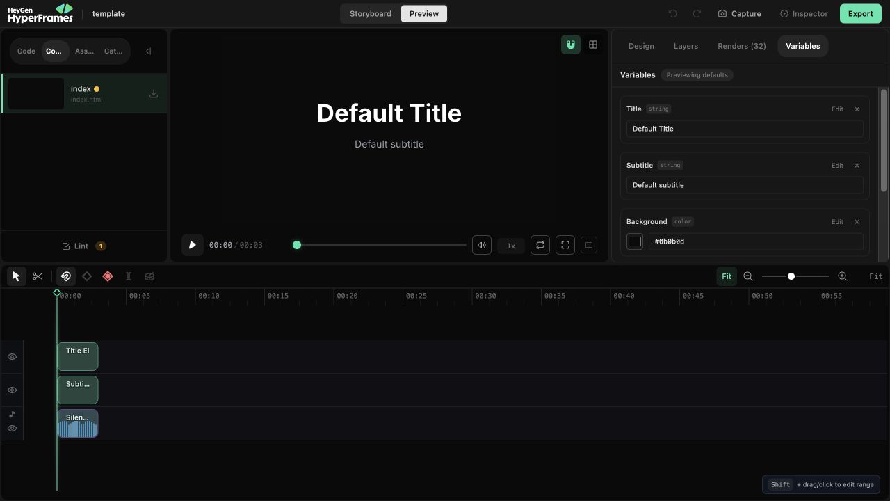Open the Renders (32) tab
The image size is (890, 501).
coord(742,46)
